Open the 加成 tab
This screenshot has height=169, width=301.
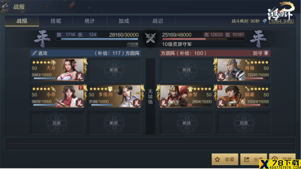coord(124,21)
